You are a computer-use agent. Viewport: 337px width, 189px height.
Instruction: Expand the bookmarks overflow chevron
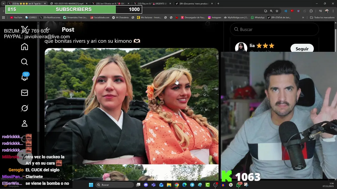[303, 18]
